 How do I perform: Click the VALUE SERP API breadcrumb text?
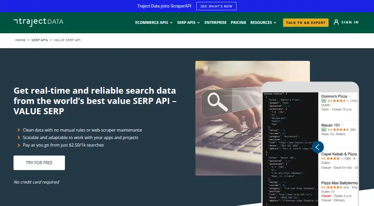pos(67,40)
